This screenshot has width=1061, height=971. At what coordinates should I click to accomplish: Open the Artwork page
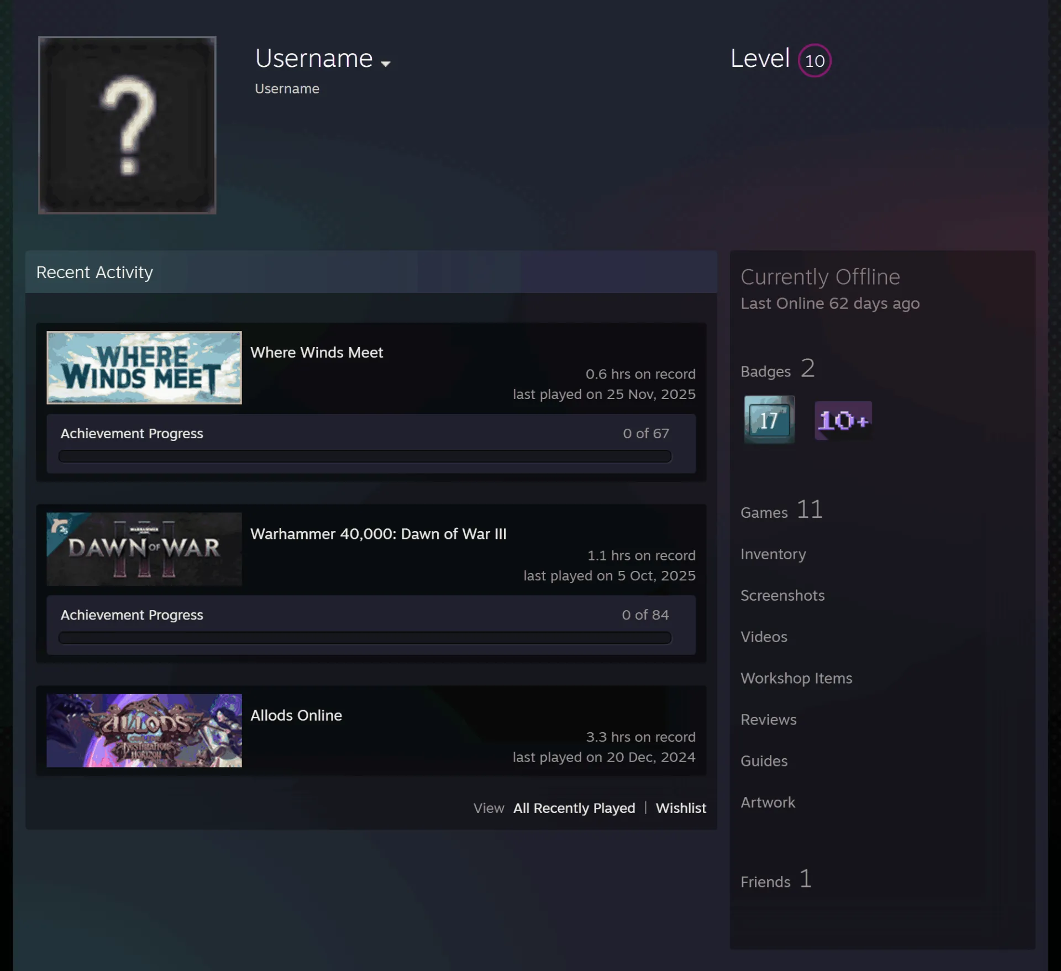768,802
